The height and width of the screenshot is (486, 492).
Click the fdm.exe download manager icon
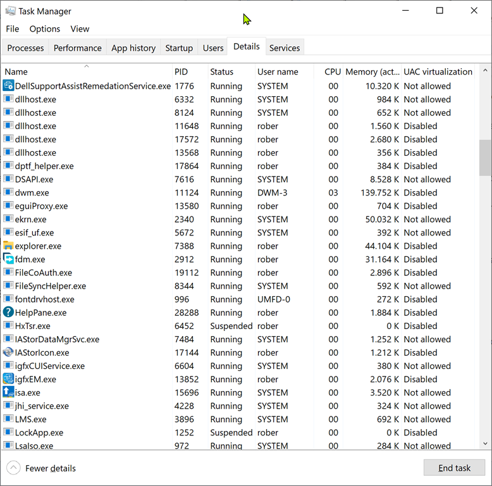[x=8, y=259]
